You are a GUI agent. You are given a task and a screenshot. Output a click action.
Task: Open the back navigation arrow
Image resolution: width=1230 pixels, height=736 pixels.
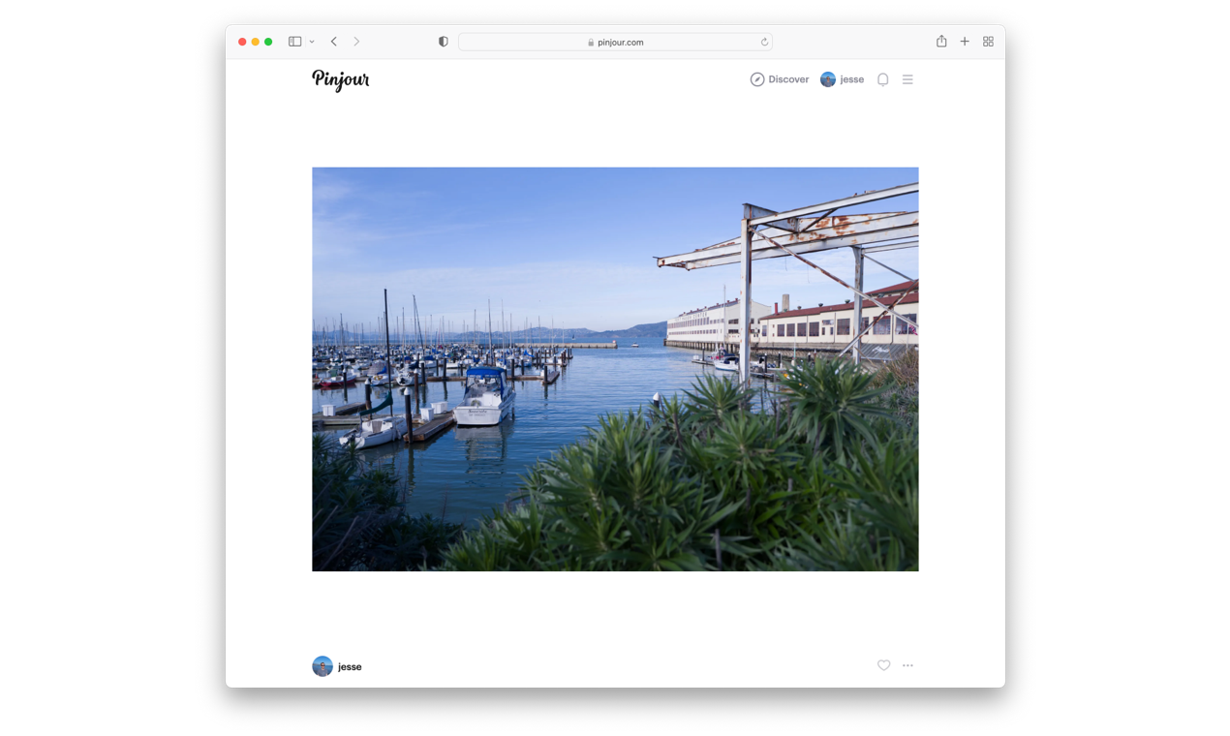pyautogui.click(x=333, y=41)
